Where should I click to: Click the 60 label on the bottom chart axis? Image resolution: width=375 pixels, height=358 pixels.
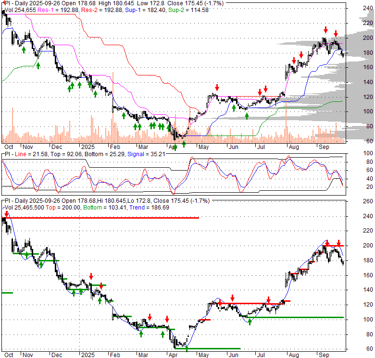370,349
